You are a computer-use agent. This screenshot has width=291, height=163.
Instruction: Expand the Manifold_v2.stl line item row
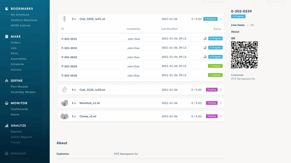click(90, 103)
